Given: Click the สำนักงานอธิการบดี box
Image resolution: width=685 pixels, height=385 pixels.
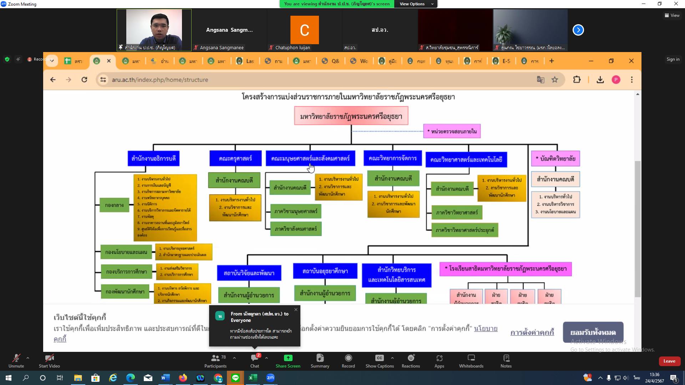Looking at the screenshot, I should pyautogui.click(x=153, y=158).
